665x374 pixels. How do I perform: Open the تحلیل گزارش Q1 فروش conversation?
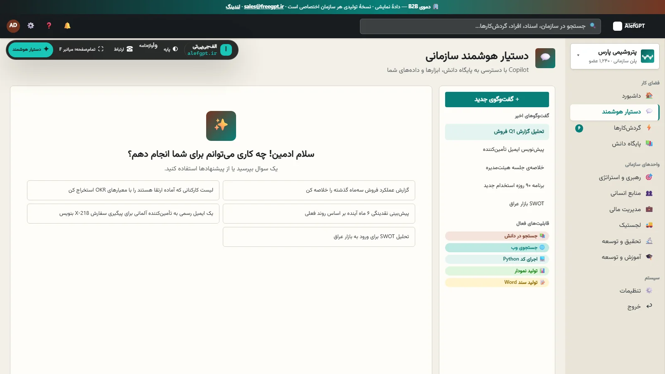click(497, 132)
